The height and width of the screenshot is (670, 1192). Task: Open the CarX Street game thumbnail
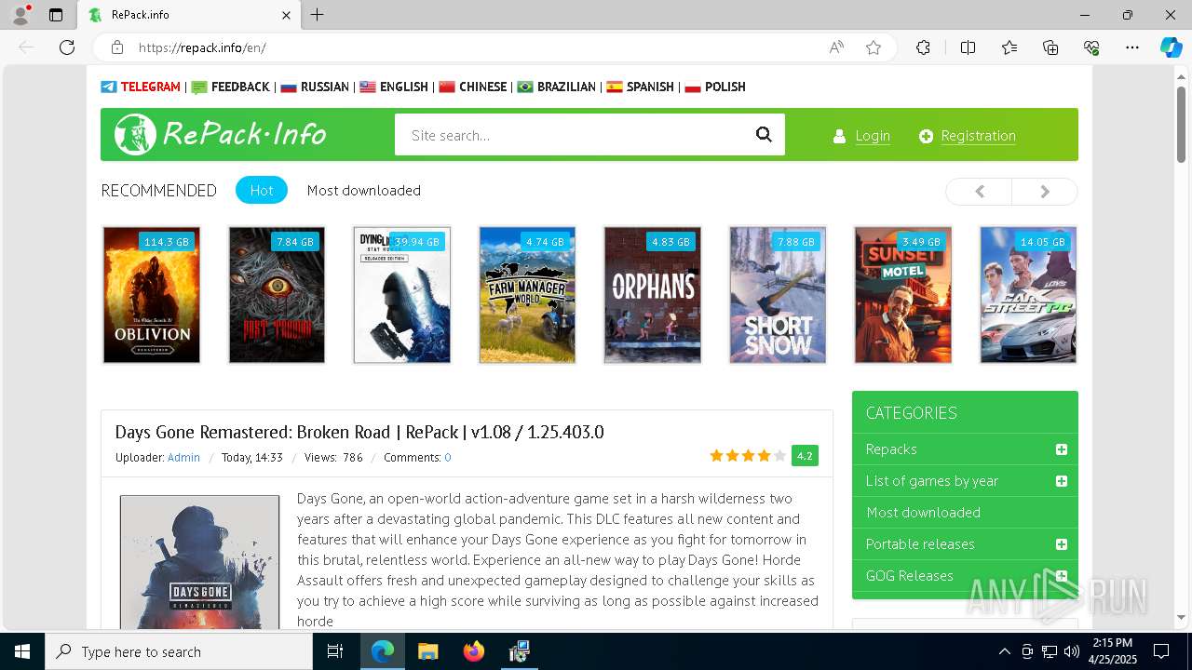coord(1028,295)
